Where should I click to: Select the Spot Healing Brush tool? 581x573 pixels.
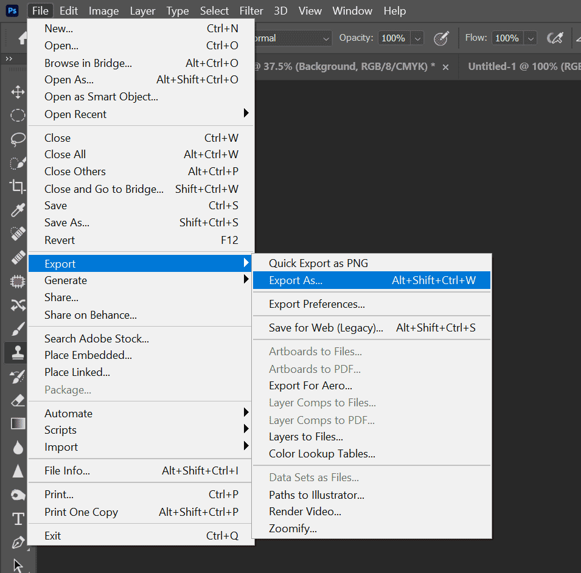[17, 234]
